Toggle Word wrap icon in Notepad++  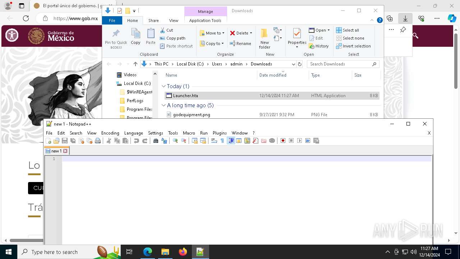pyautogui.click(x=214, y=141)
